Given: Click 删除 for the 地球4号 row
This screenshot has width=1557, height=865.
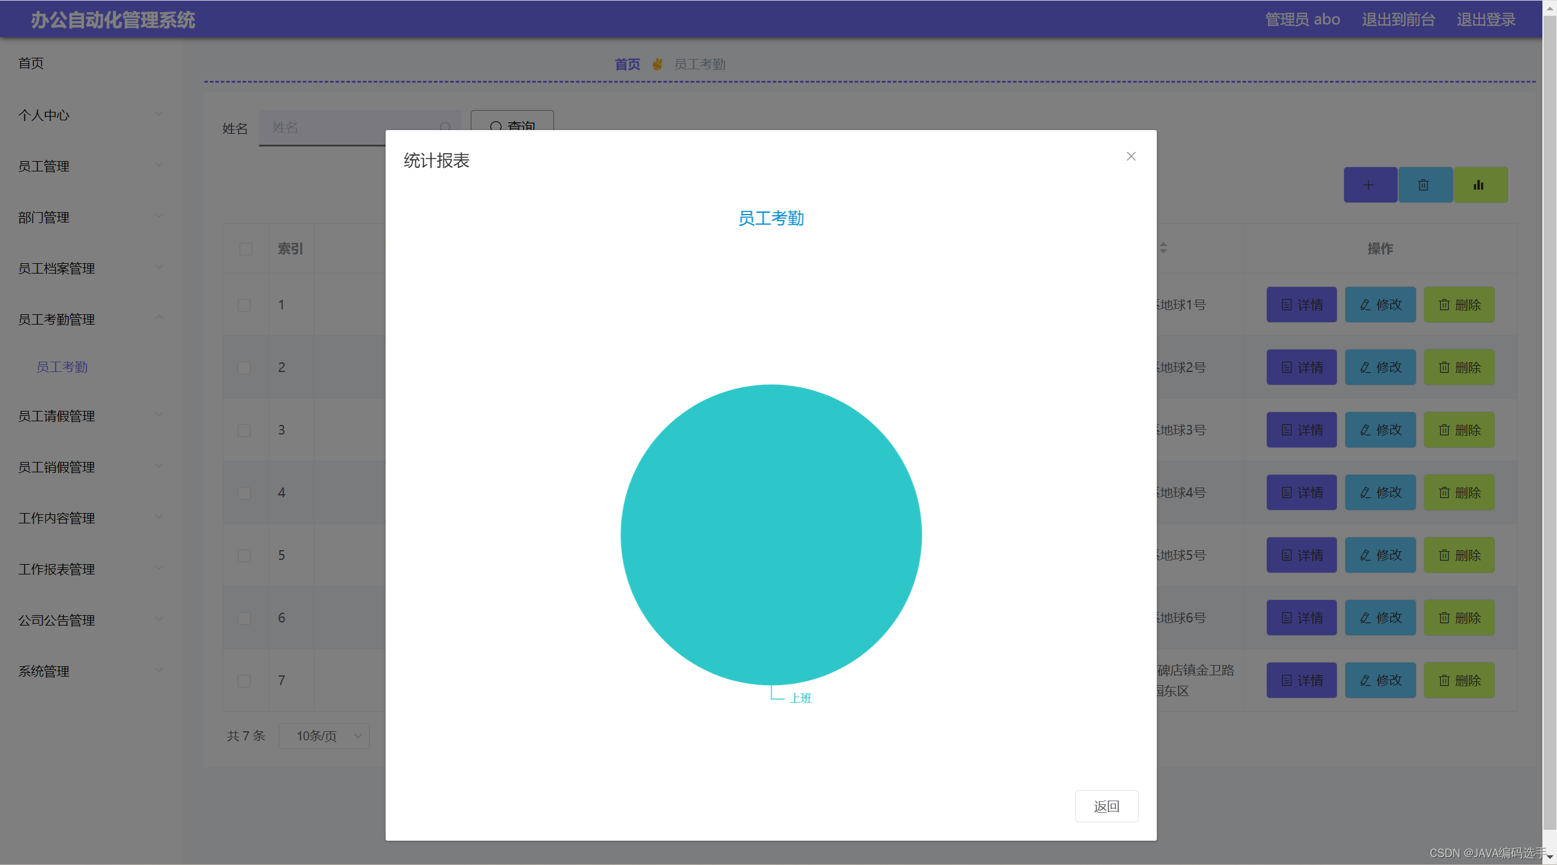Looking at the screenshot, I should (x=1458, y=492).
